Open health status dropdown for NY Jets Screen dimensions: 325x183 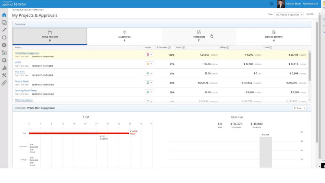pos(149,54)
